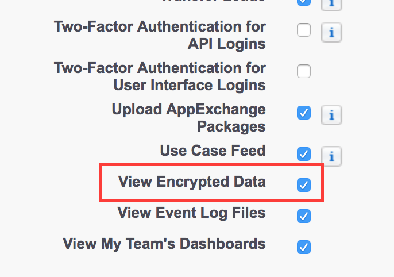This screenshot has width=394, height=277.
Task: Toggle the View Event Log Files checkbox
Action: tap(304, 216)
